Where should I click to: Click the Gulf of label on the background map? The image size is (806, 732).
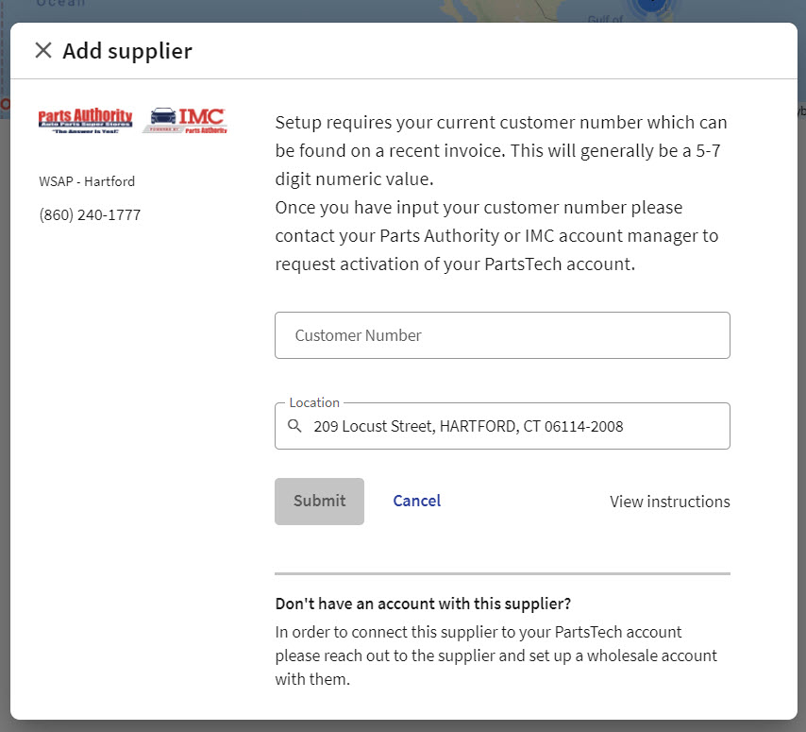click(x=605, y=17)
